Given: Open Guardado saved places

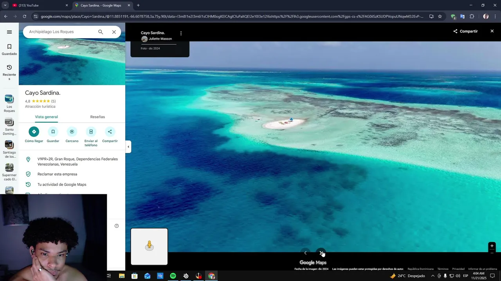Looking at the screenshot, I should click(9, 50).
